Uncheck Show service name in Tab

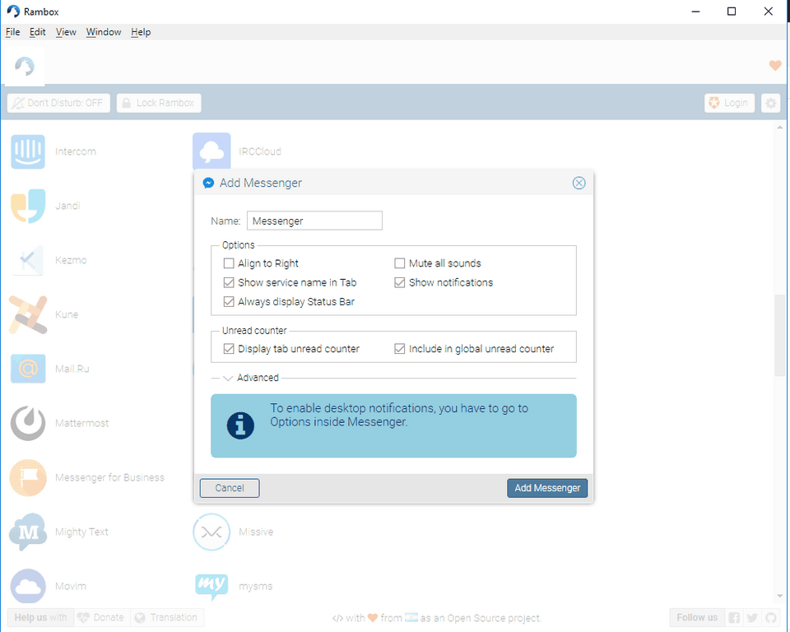(x=229, y=282)
